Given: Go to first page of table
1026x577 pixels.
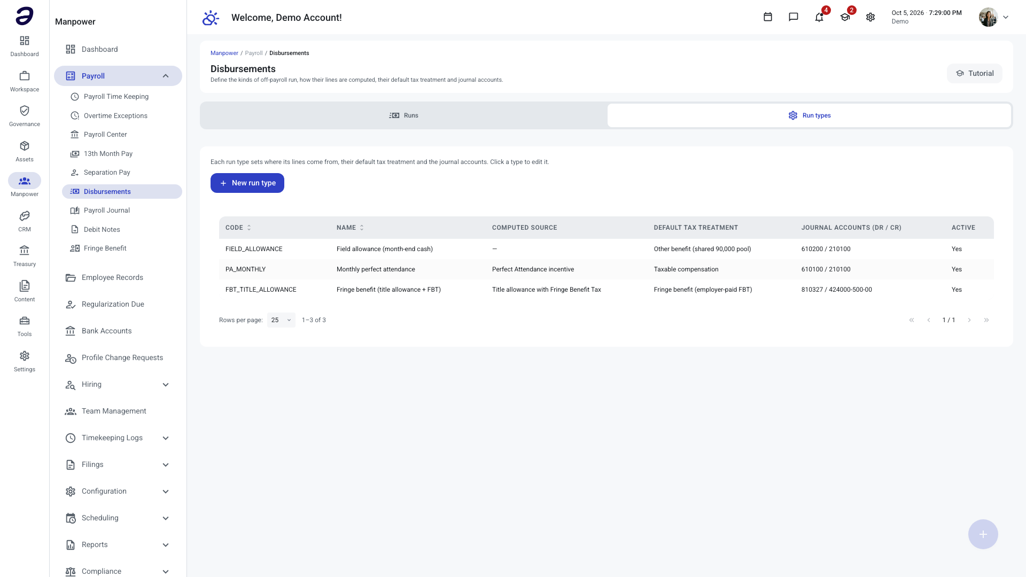Looking at the screenshot, I should coord(912,320).
